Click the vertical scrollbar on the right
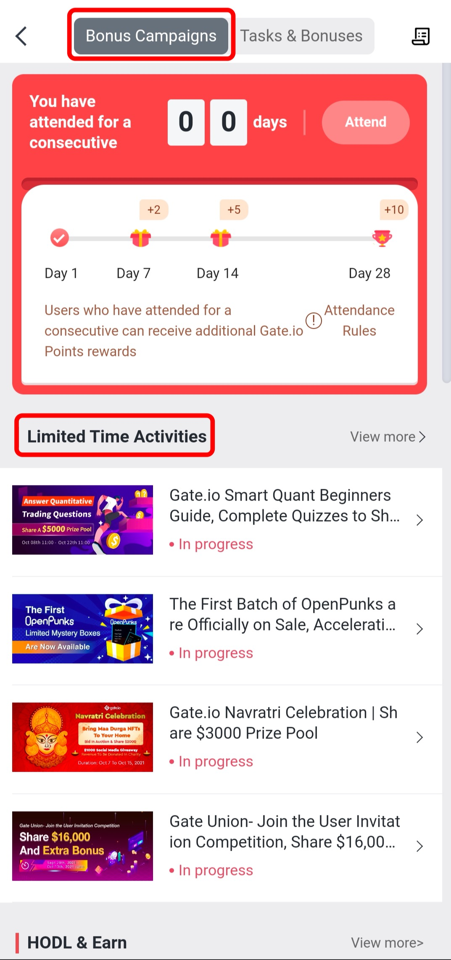451x960 pixels. pos(446,223)
